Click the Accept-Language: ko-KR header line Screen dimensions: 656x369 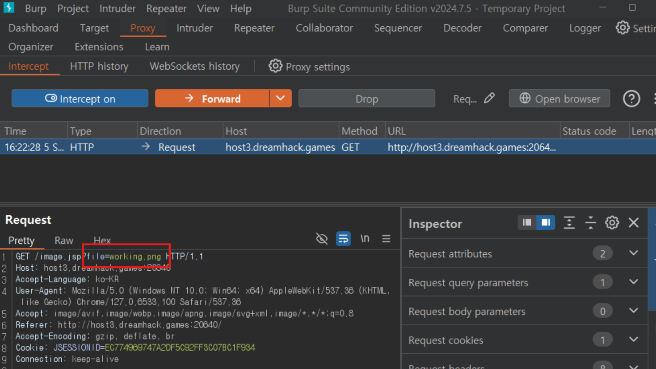[67, 279]
